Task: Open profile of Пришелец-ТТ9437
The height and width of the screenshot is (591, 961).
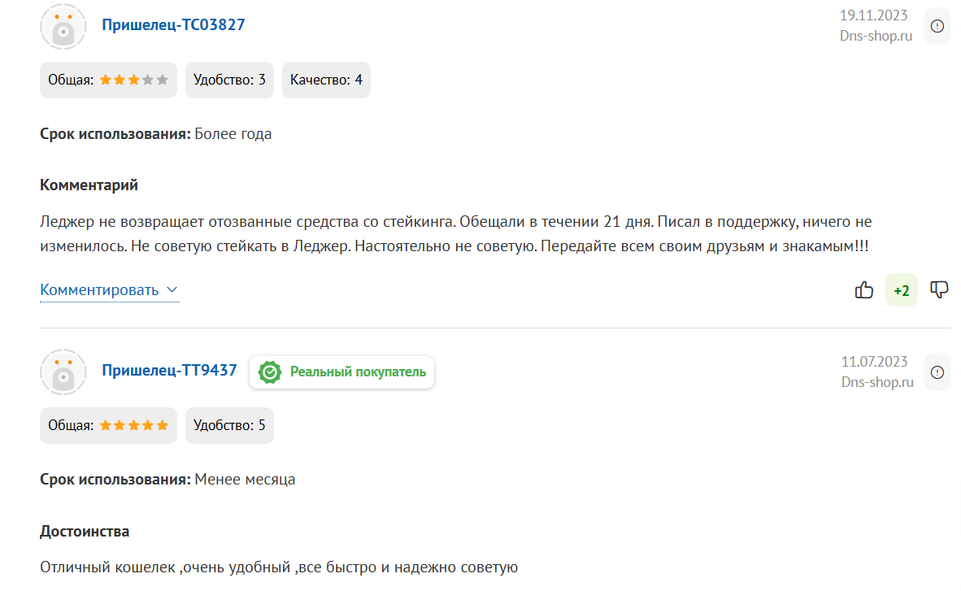Action: pyautogui.click(x=169, y=371)
